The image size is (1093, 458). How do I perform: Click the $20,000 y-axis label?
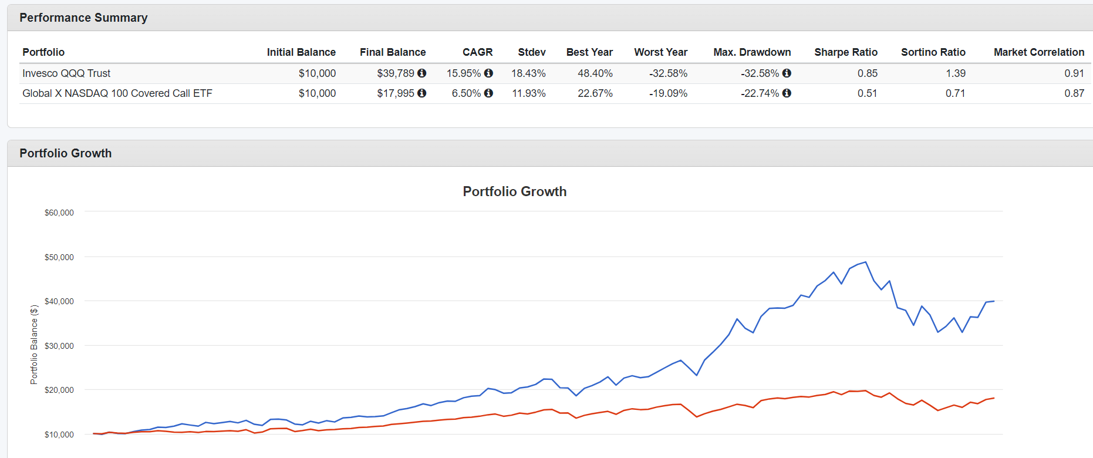[x=59, y=390]
